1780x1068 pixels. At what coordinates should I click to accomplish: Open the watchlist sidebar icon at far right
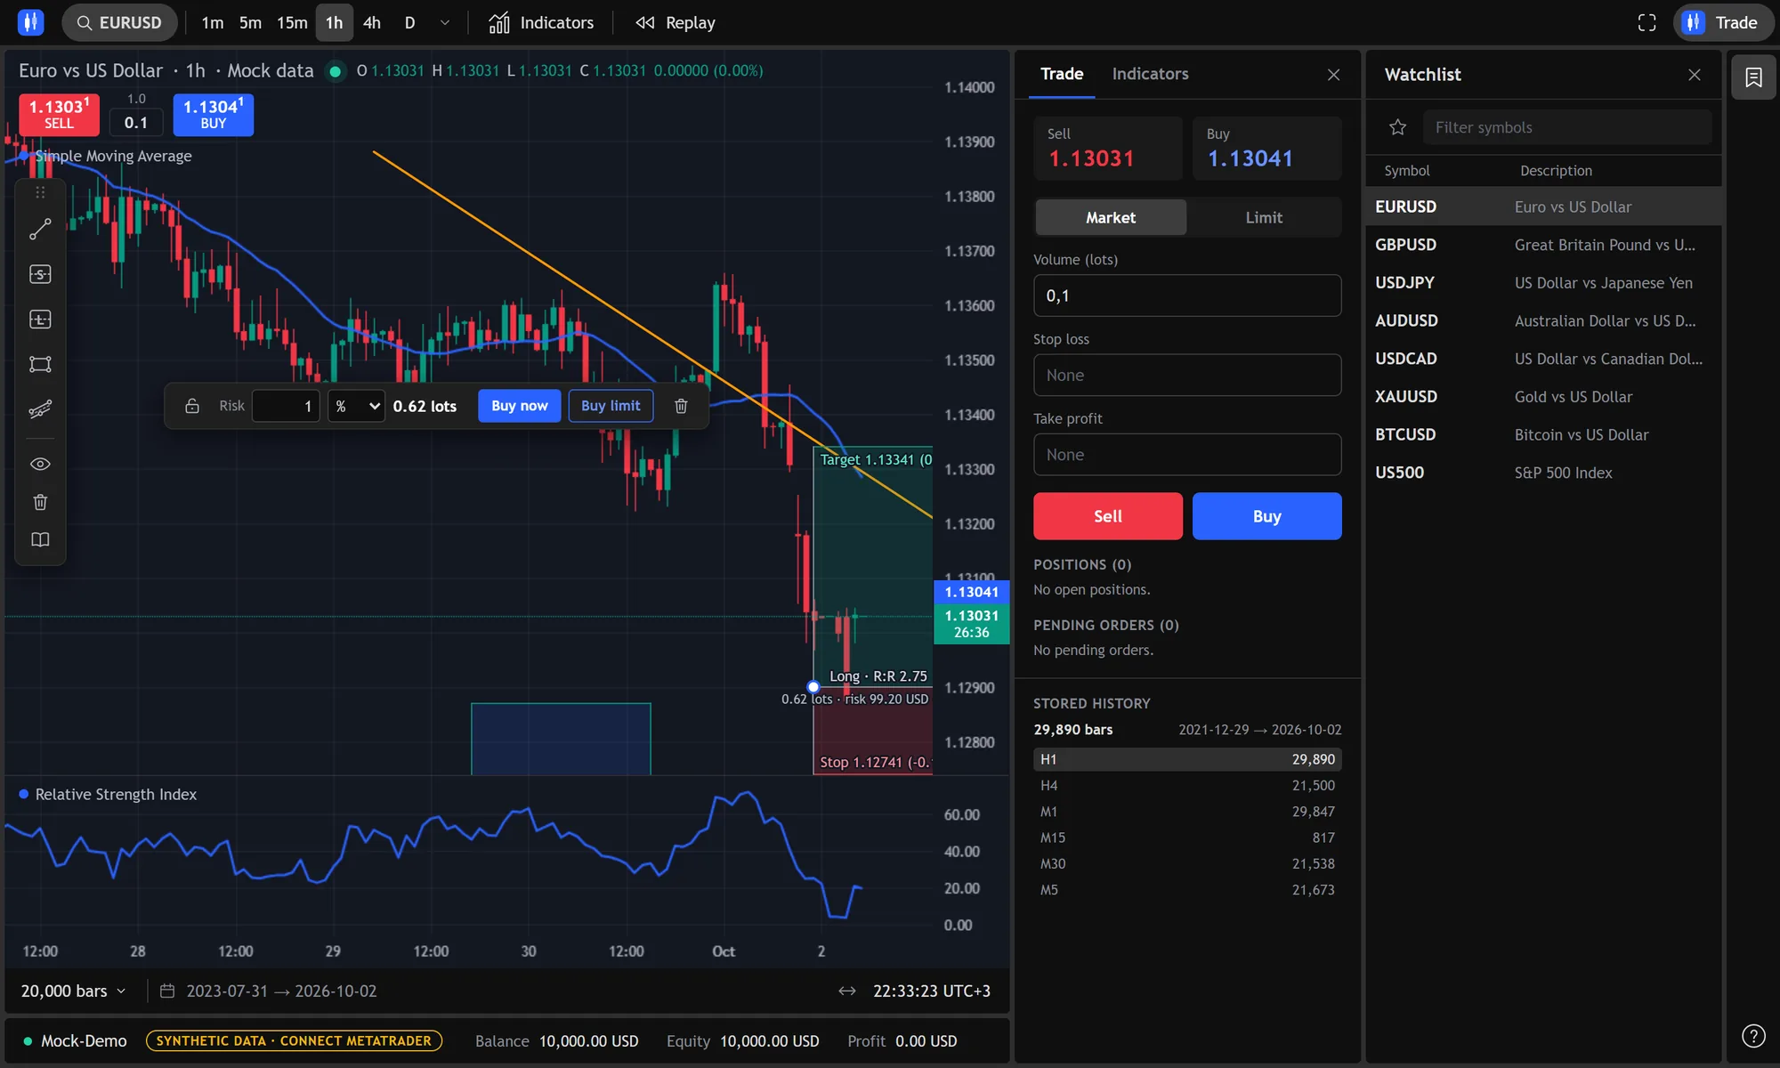tap(1753, 77)
